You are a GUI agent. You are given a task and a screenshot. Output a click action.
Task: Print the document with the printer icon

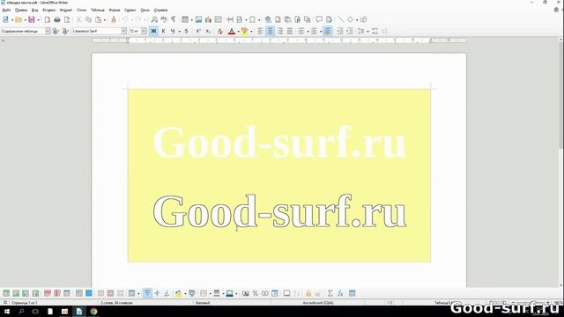tap(56, 19)
